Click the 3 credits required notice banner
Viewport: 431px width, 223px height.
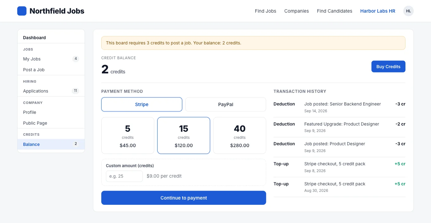[x=253, y=43]
